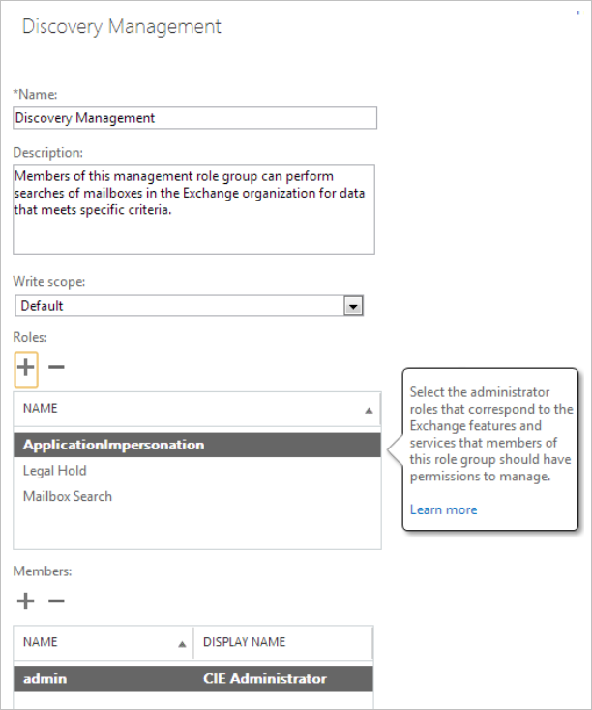Viewport: 592px width, 710px height.
Task: Sort roles by the NAME column arrow
Action: [x=369, y=411]
